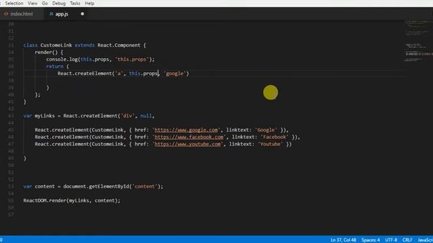Viewport: 433px width, 243px height.
Task: Click the JS file icon on app.js tab
Action: (x=51, y=13)
